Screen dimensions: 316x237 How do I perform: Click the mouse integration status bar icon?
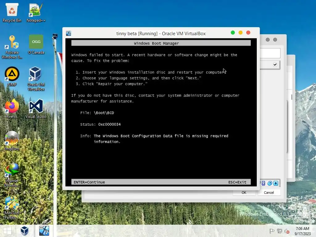click(x=270, y=183)
